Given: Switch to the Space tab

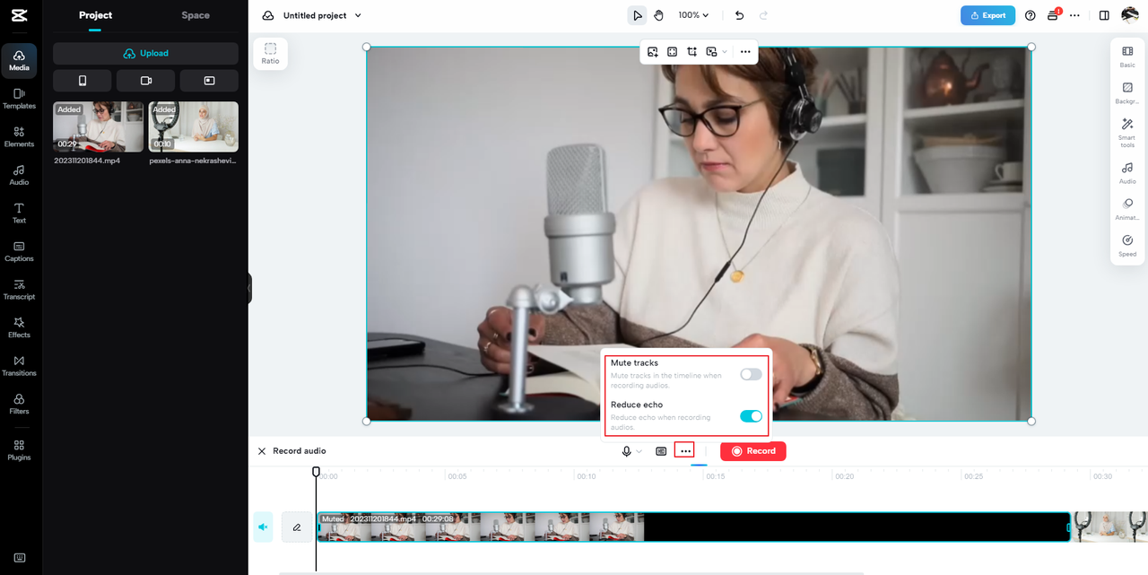Looking at the screenshot, I should click(x=196, y=15).
